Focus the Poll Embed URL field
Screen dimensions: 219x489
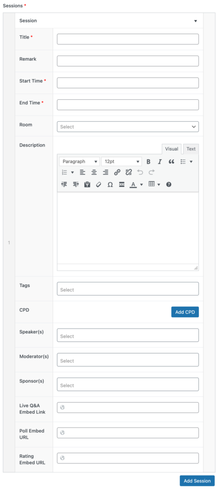pos(128,433)
